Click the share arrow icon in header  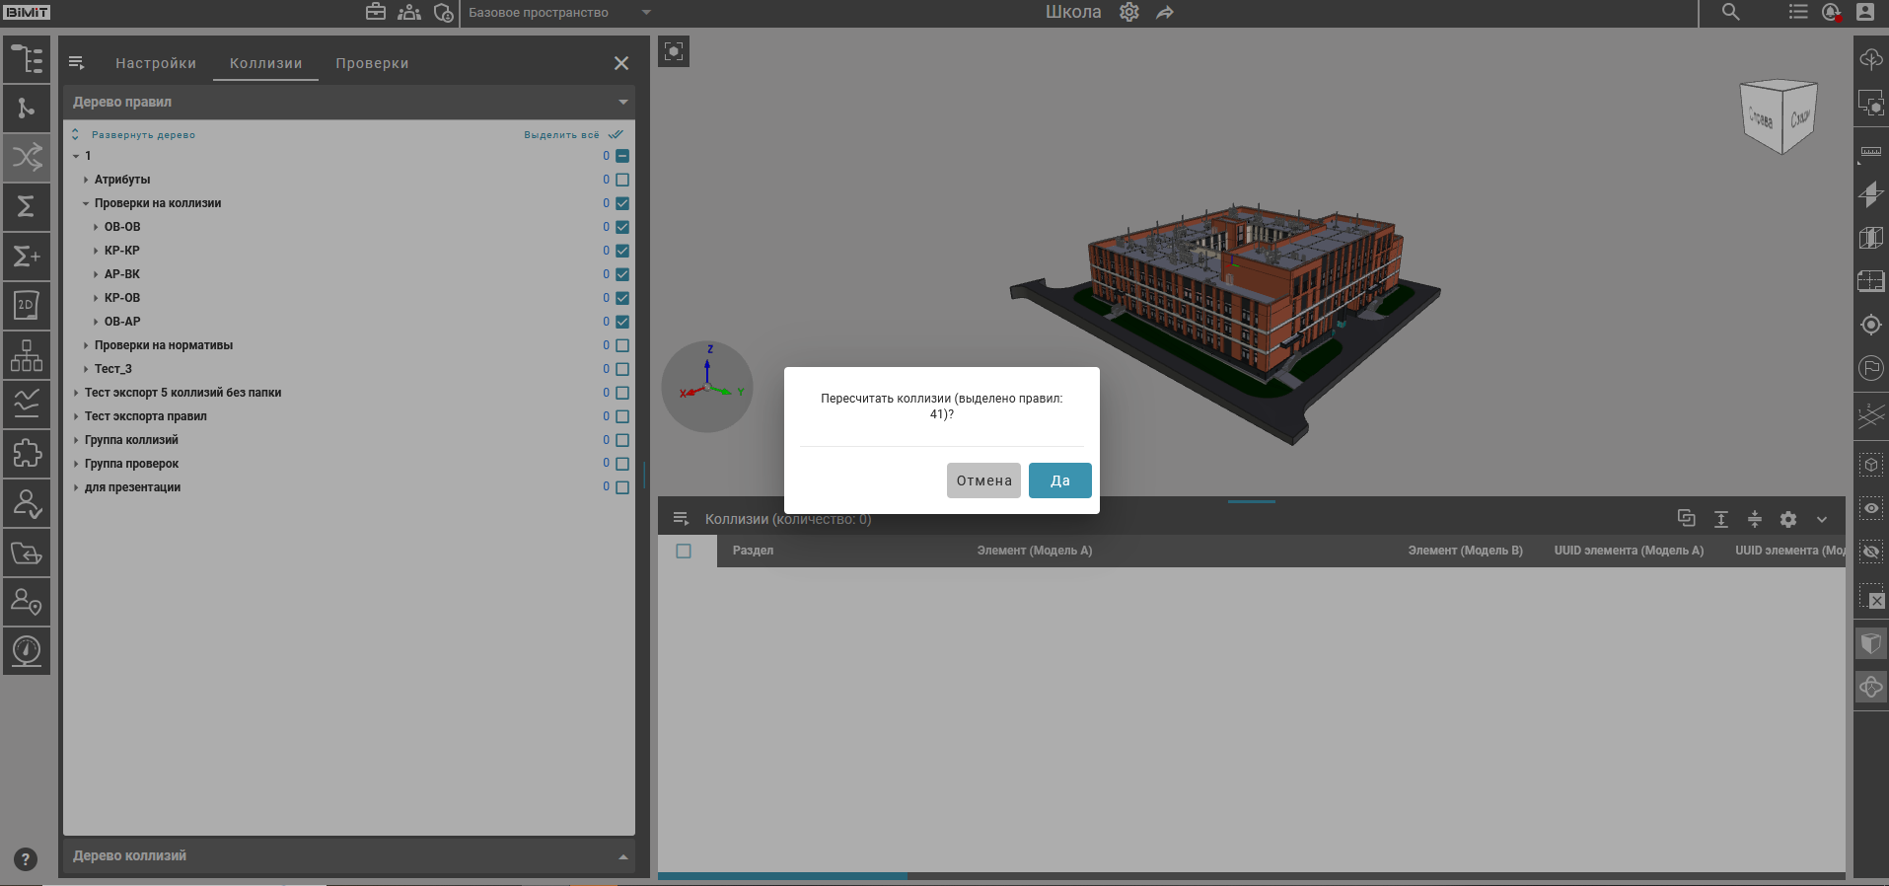pyautogui.click(x=1165, y=13)
